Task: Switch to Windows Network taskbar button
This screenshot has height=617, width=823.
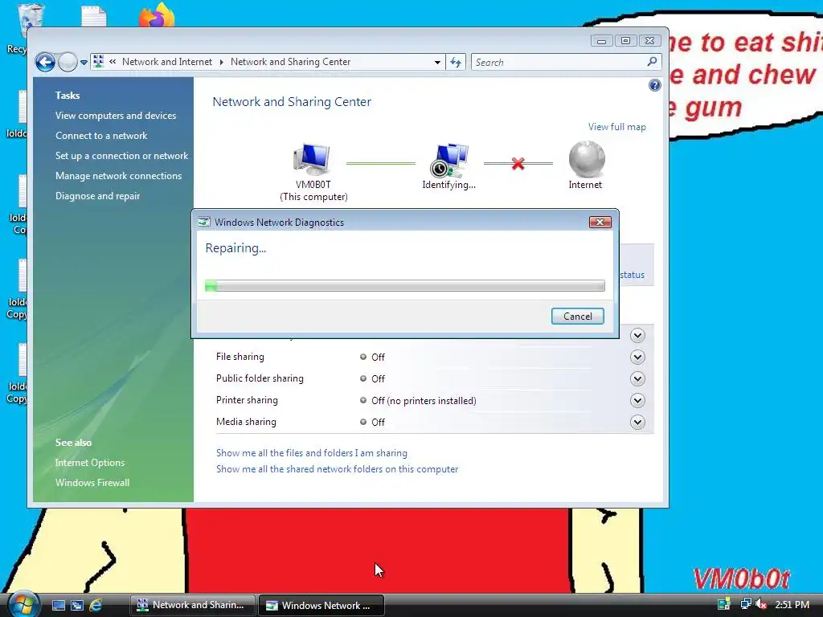Action: 321,605
